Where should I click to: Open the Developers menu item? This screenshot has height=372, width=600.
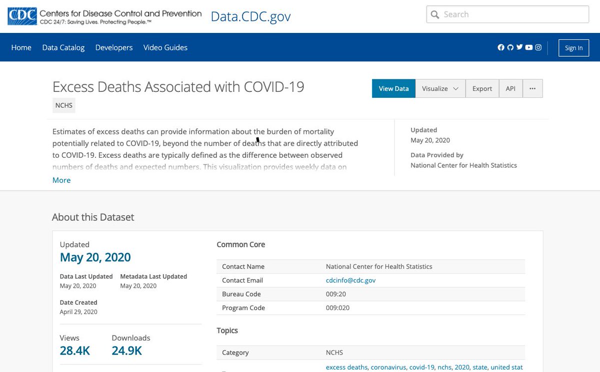point(114,47)
